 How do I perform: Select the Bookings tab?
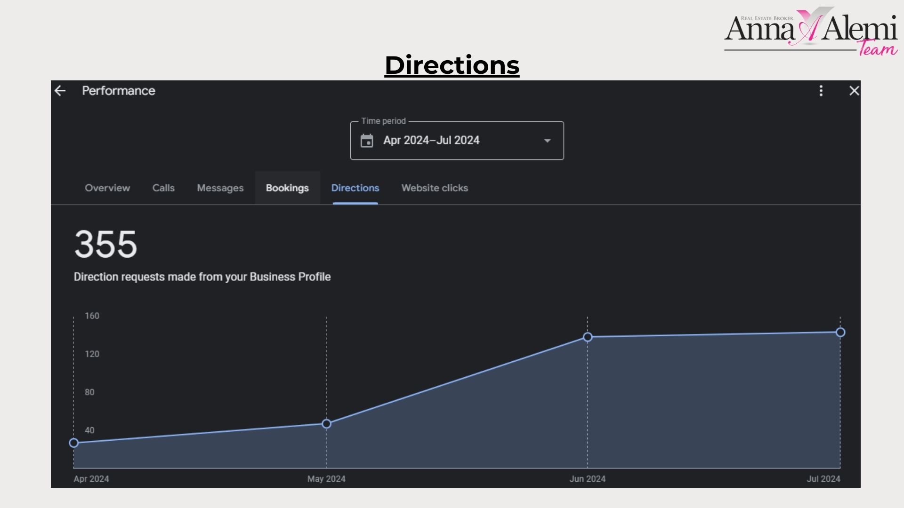[x=287, y=188]
